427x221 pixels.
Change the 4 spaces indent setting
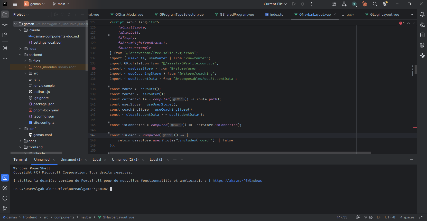[x=407, y=217]
